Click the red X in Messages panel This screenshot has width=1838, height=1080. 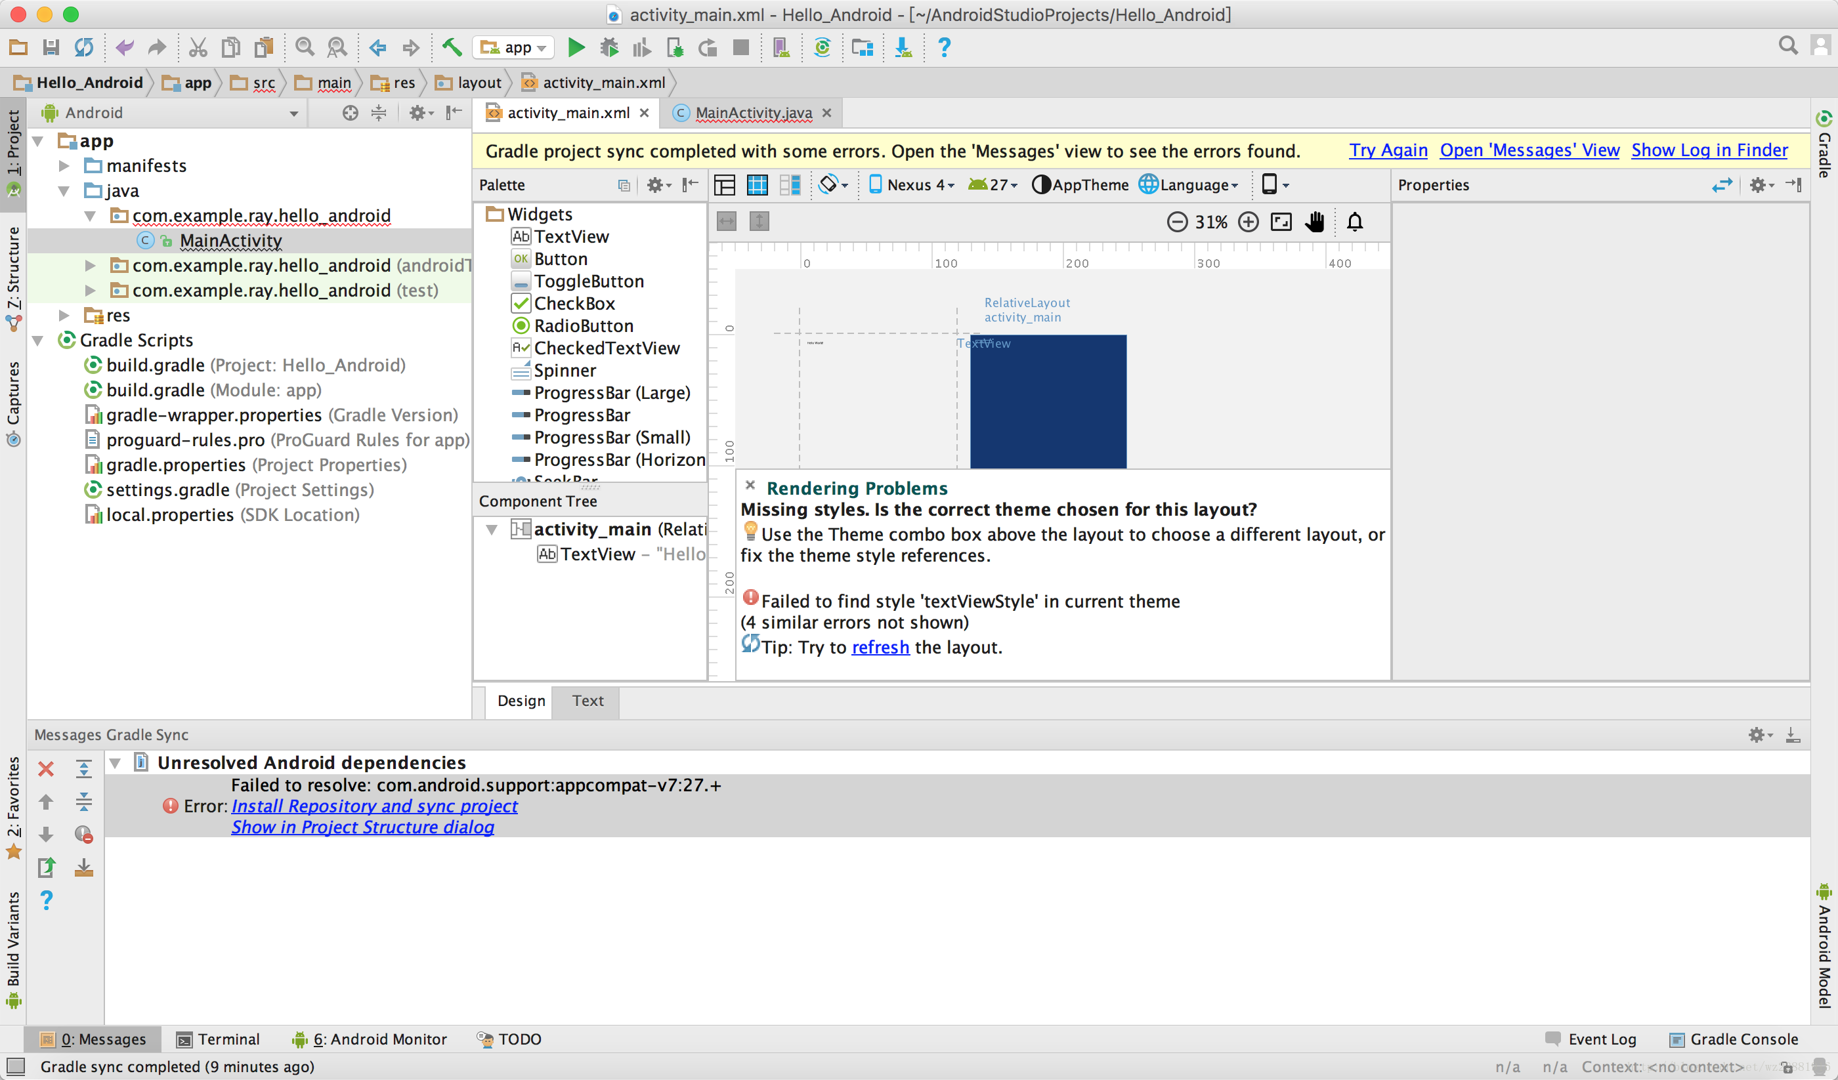tap(46, 768)
